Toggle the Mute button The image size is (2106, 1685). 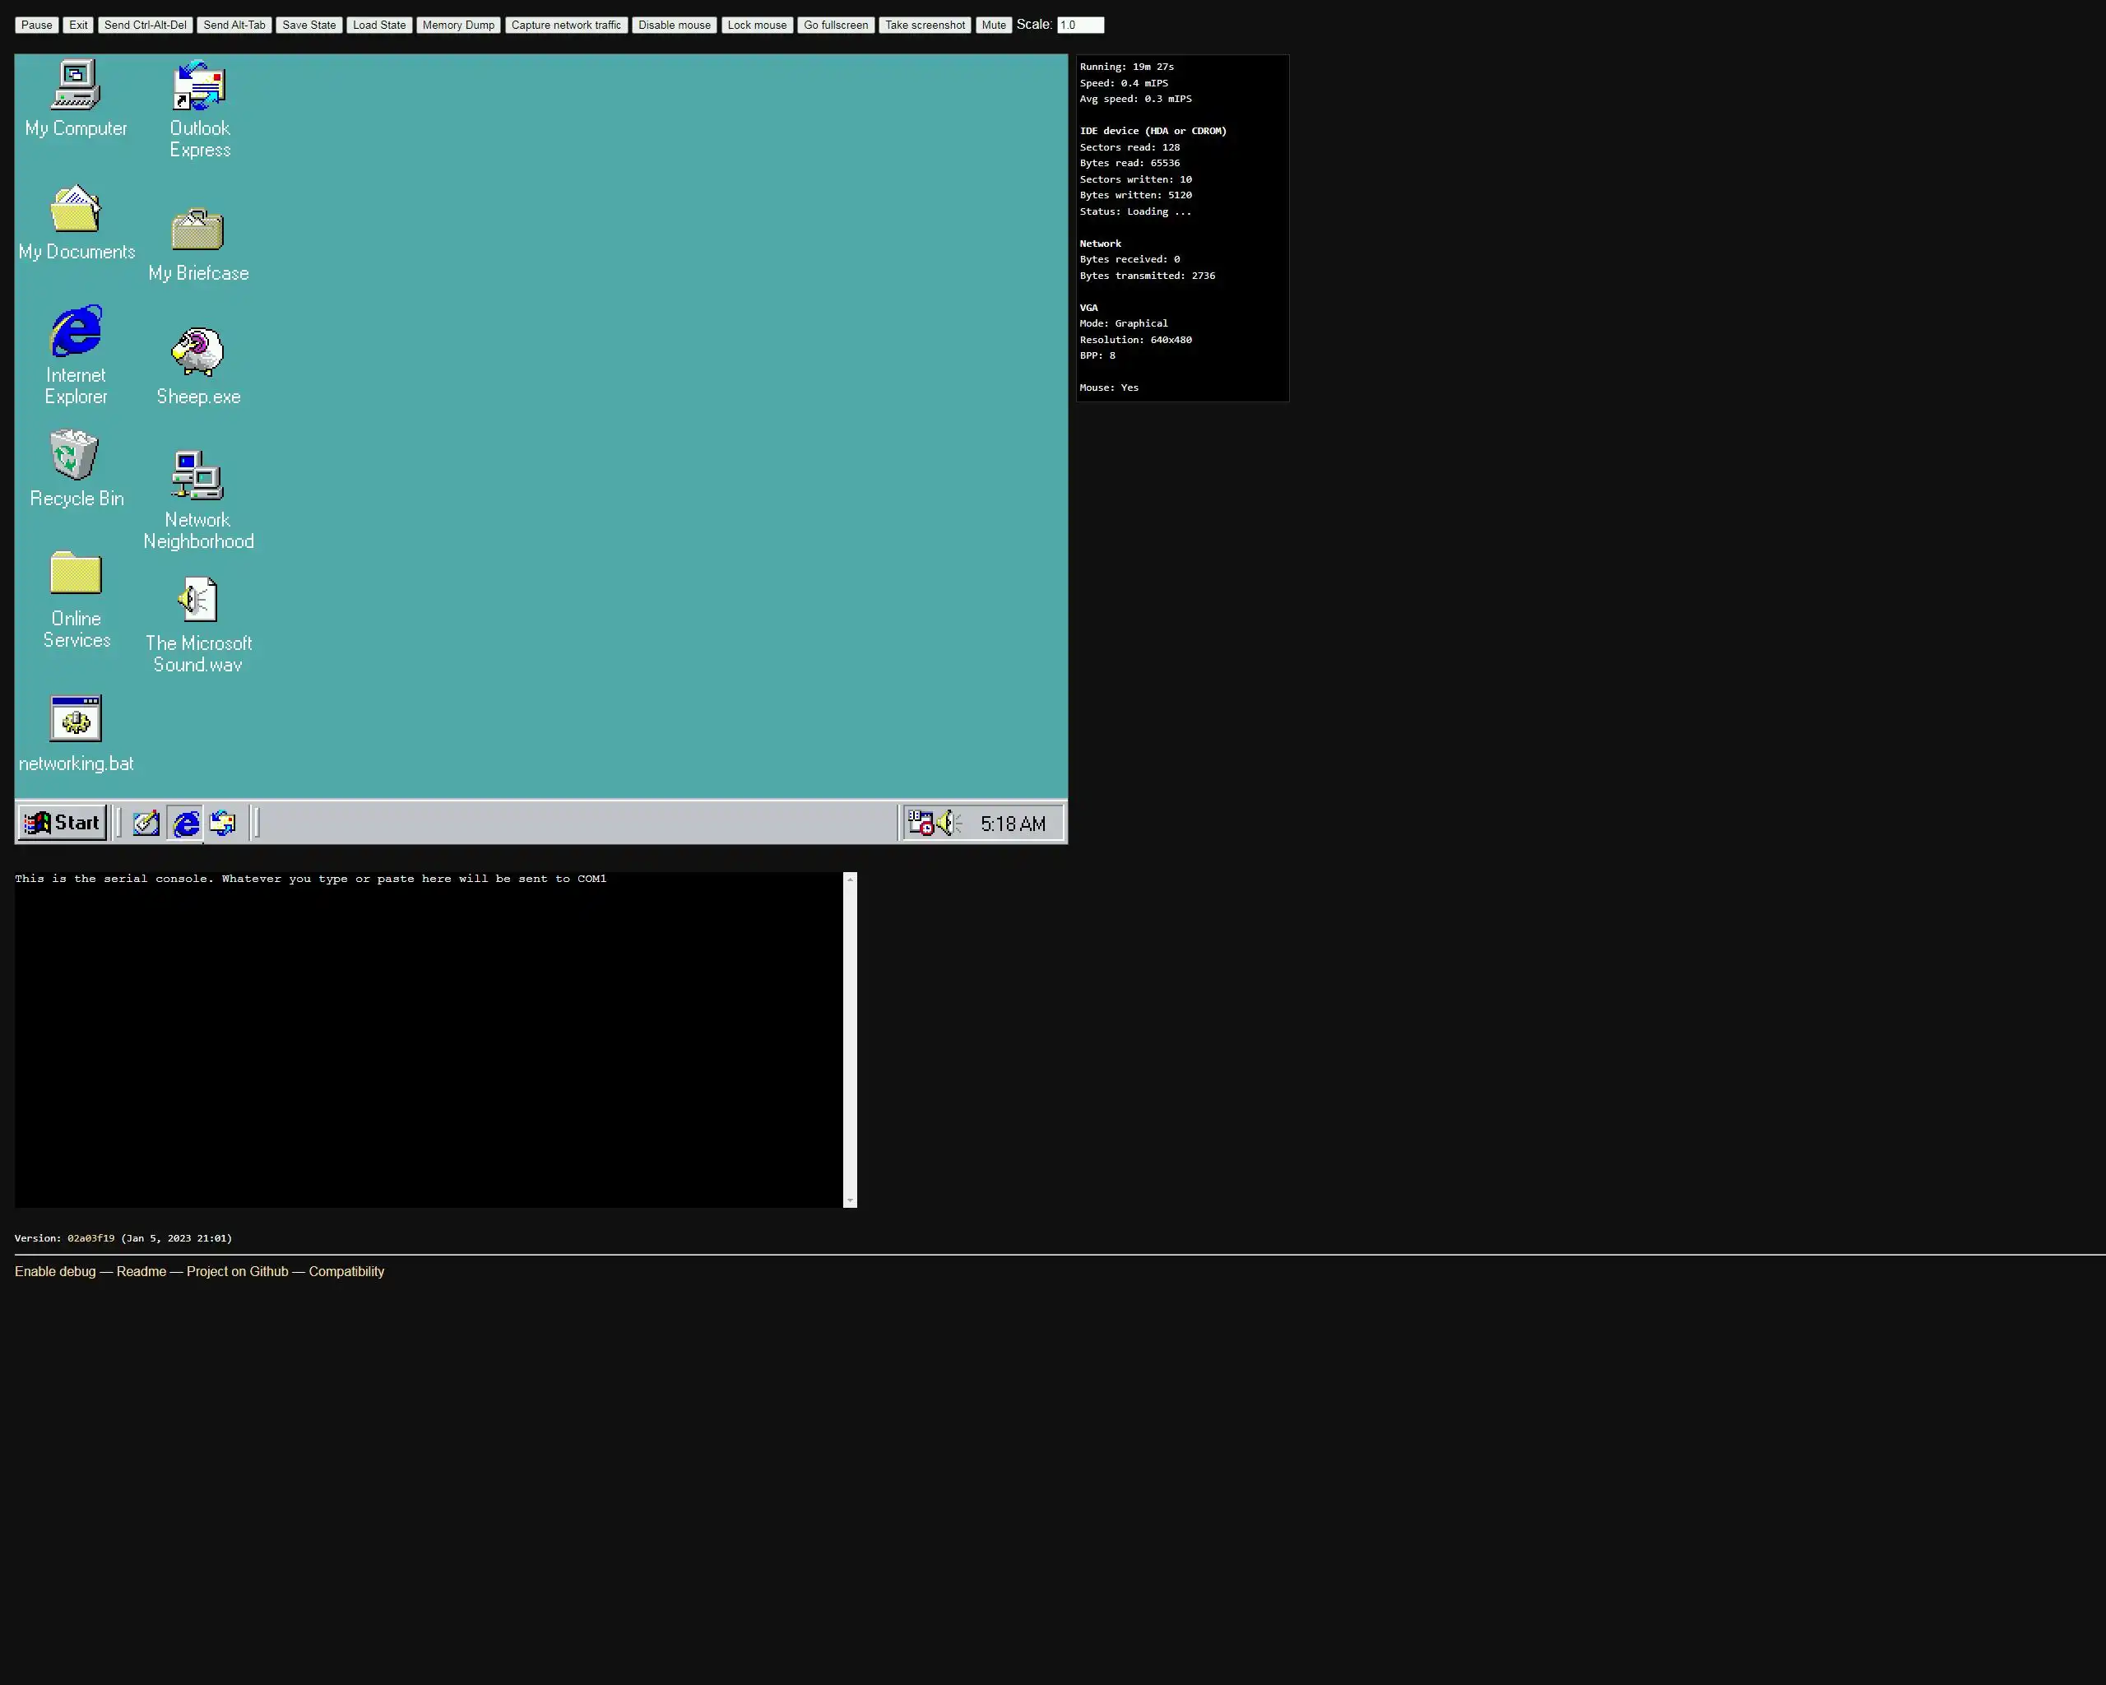click(992, 26)
